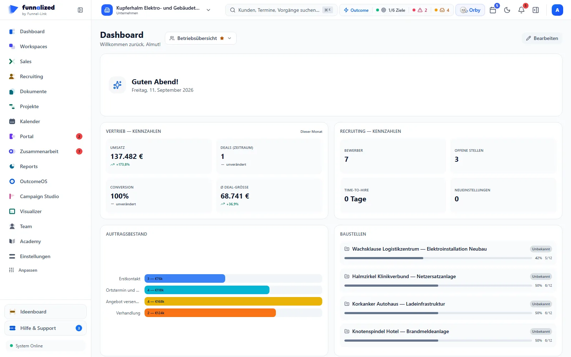The image size is (571, 357).
Task: Click the blue Erstkontakt pipeline bar
Action: pos(185,278)
